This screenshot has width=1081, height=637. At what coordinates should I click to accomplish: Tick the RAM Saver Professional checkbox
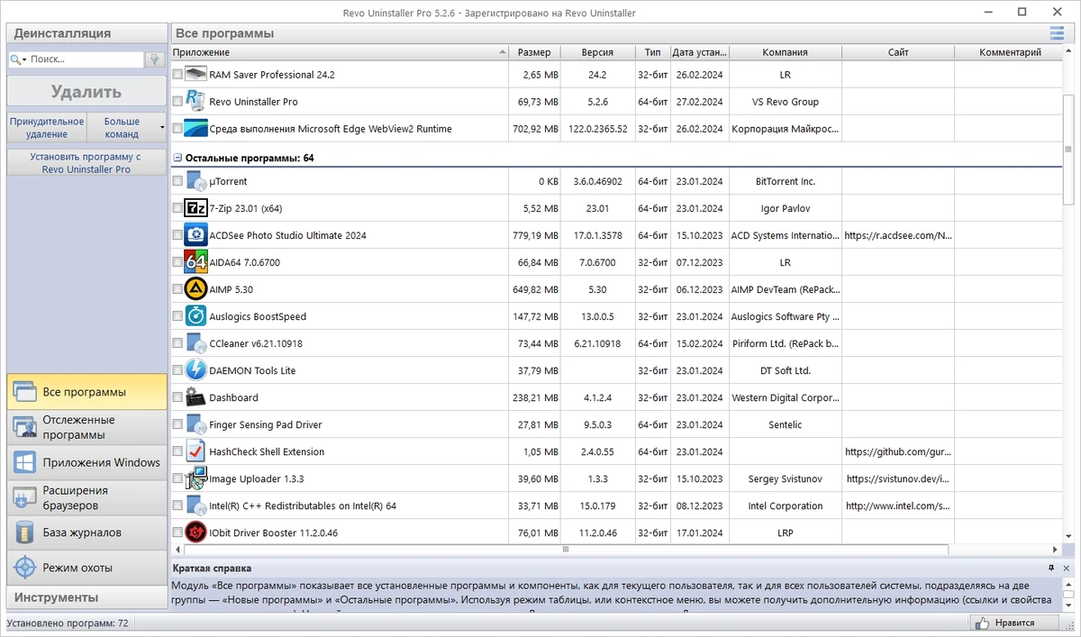pos(177,75)
